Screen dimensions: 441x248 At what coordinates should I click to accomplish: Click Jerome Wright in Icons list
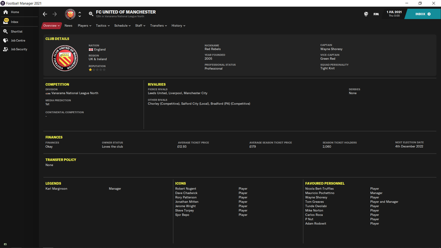(185, 206)
